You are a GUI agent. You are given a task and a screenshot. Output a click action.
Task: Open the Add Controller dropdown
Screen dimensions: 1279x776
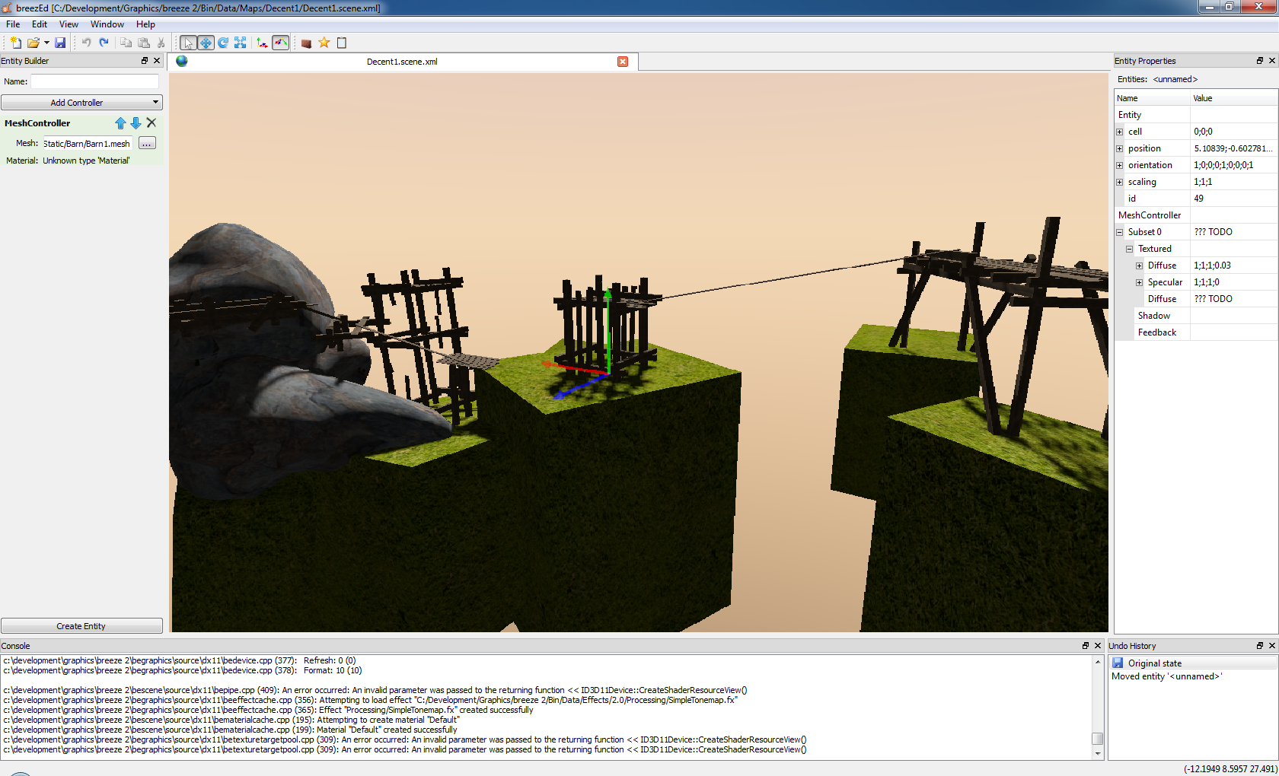pyautogui.click(x=81, y=103)
